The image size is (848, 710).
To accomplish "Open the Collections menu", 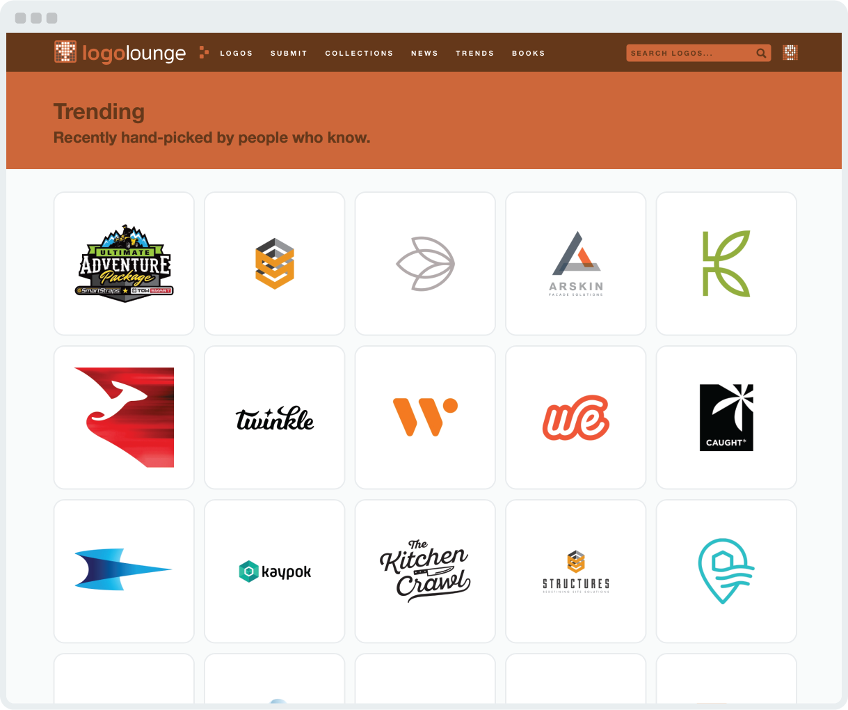I will tap(359, 53).
